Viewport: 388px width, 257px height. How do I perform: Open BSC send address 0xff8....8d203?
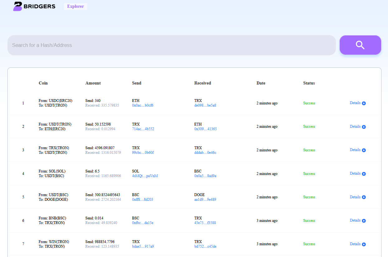[x=142, y=200]
